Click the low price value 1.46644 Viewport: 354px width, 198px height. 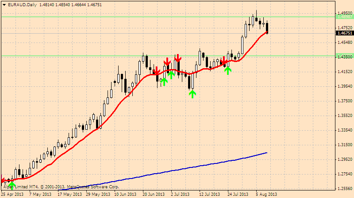[78, 5]
